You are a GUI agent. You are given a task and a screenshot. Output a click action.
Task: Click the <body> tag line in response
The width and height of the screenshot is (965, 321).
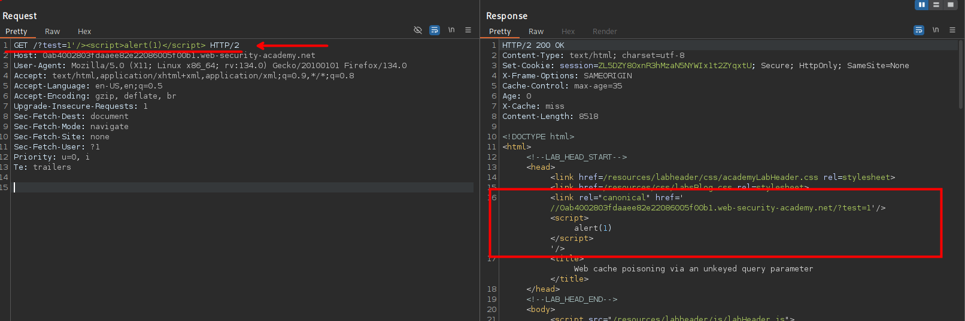point(541,310)
